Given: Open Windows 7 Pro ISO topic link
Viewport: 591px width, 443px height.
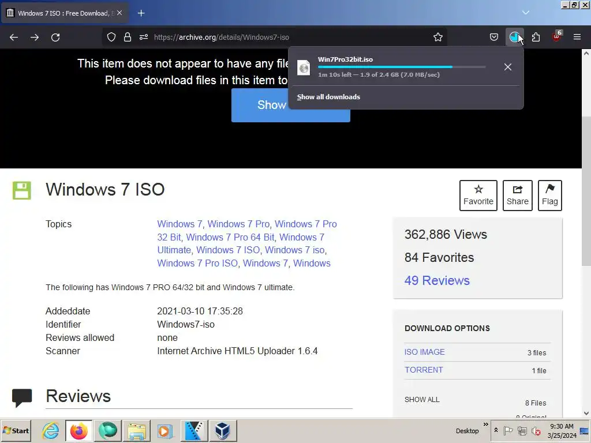Looking at the screenshot, I should point(197,263).
